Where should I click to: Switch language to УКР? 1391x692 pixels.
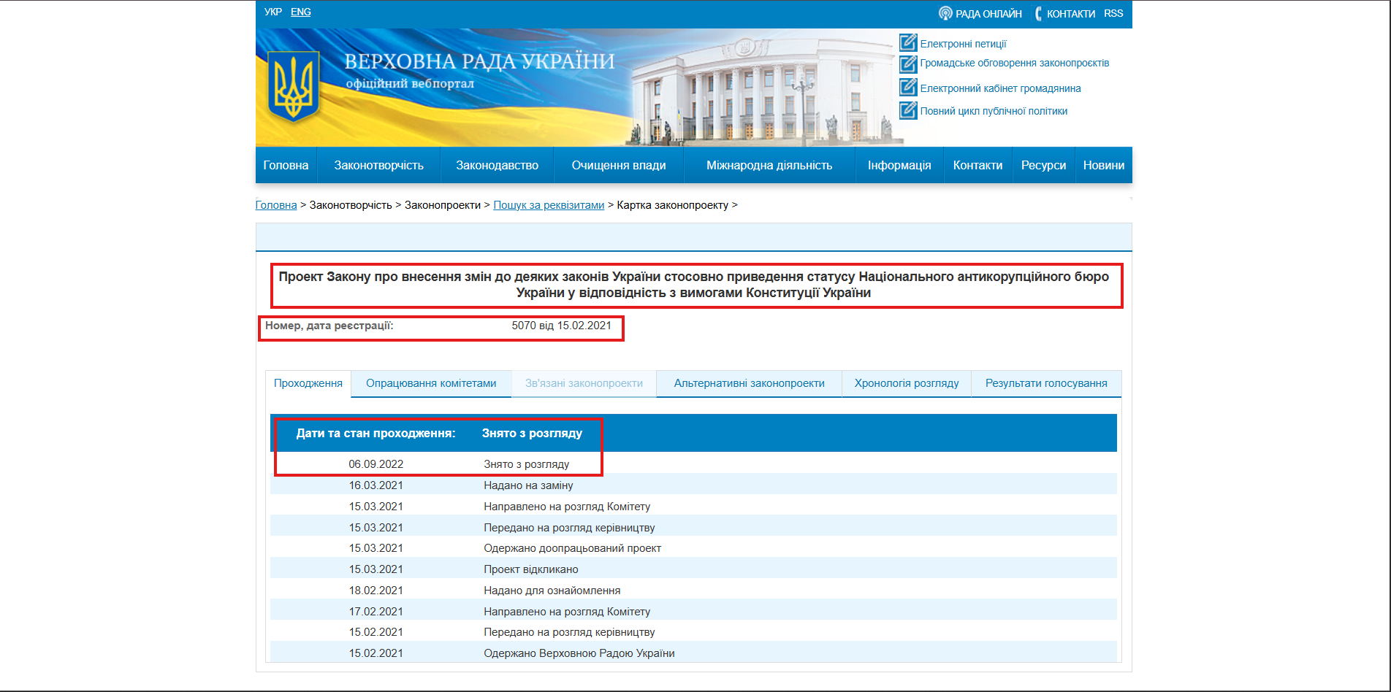click(273, 12)
